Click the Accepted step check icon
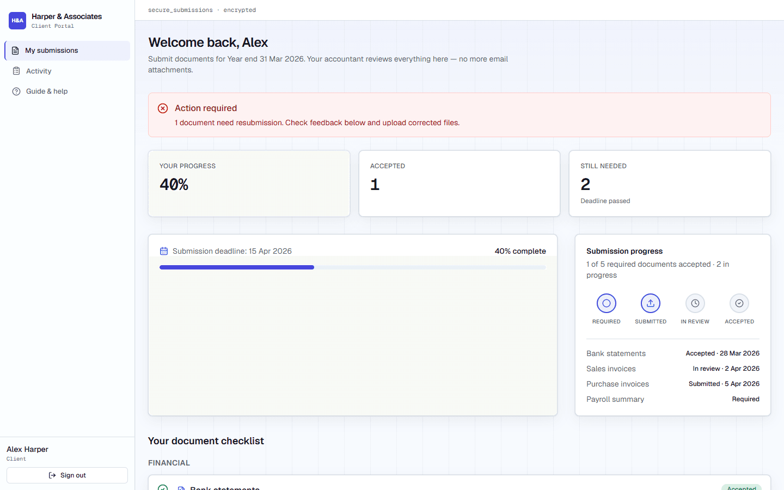The image size is (784, 490). (739, 303)
